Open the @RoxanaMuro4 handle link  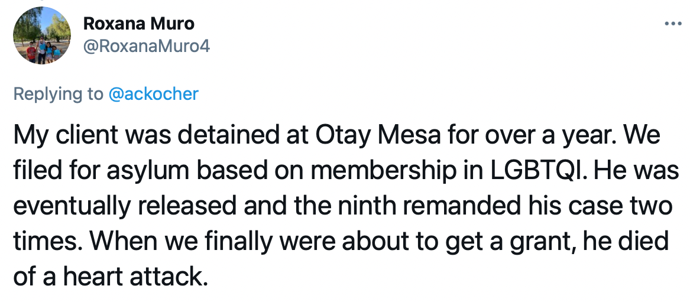coord(147,46)
